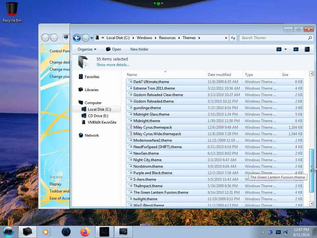The height and width of the screenshot is (238, 317).
Task: Open the recent pages dropdown arrow
Action: tap(92, 38)
